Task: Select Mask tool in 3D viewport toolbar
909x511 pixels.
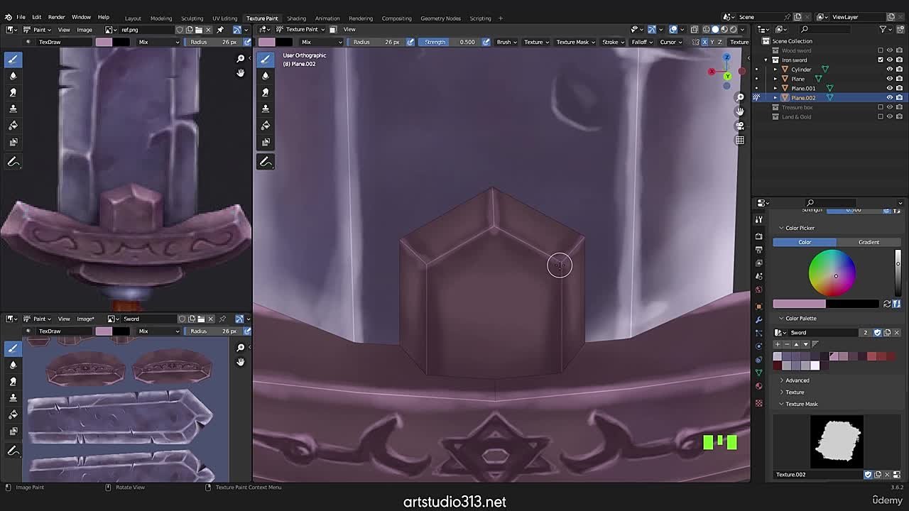Action: [266, 142]
